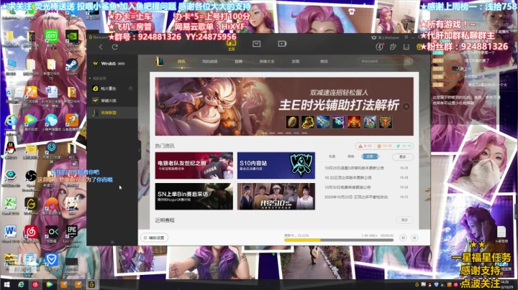Select 资讯 tab in League page
The height and width of the screenshot is (290, 518).
(x=181, y=61)
